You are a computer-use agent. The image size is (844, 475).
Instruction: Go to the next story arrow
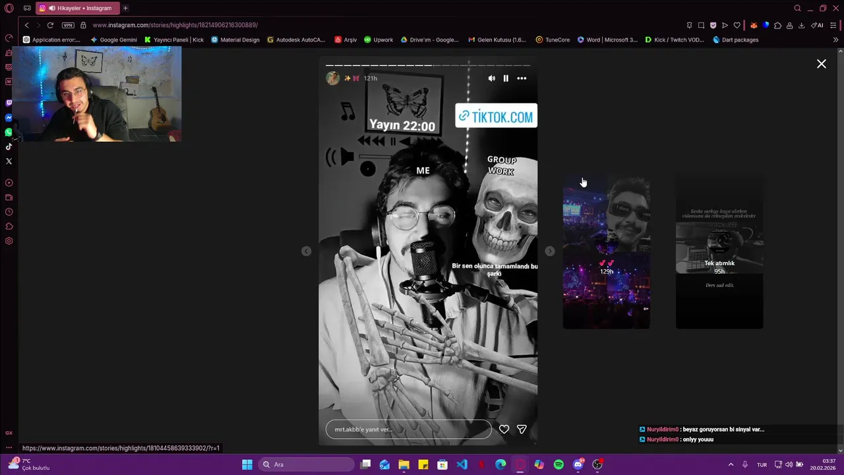click(550, 251)
